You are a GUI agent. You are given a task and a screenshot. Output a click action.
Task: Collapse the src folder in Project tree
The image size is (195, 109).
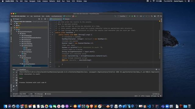pos(15,30)
